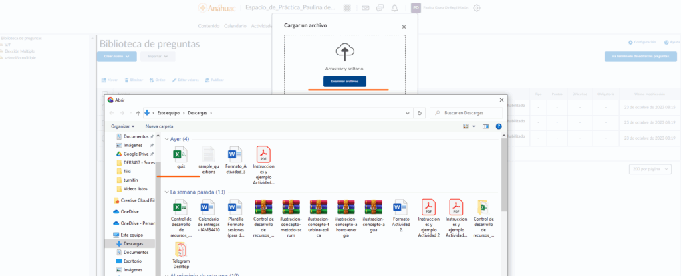
Task: Open the Google Drive folder in sidebar
Action: [136, 154]
